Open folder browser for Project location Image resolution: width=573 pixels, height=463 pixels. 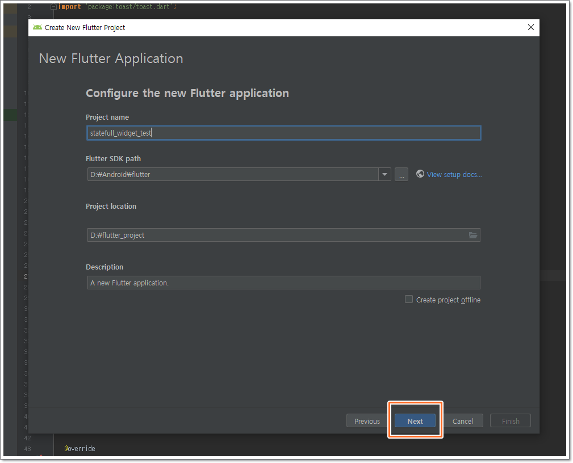pos(473,235)
